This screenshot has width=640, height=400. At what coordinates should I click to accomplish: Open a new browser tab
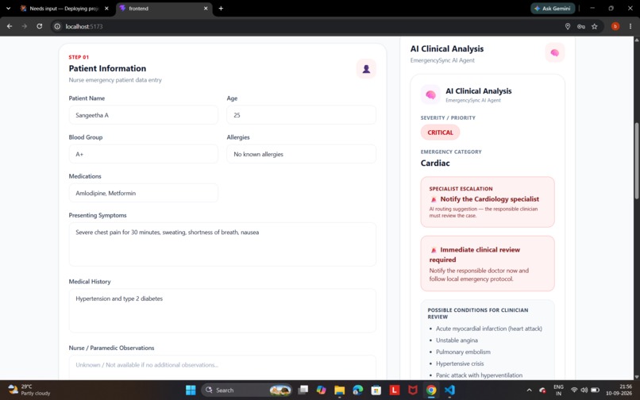221,8
